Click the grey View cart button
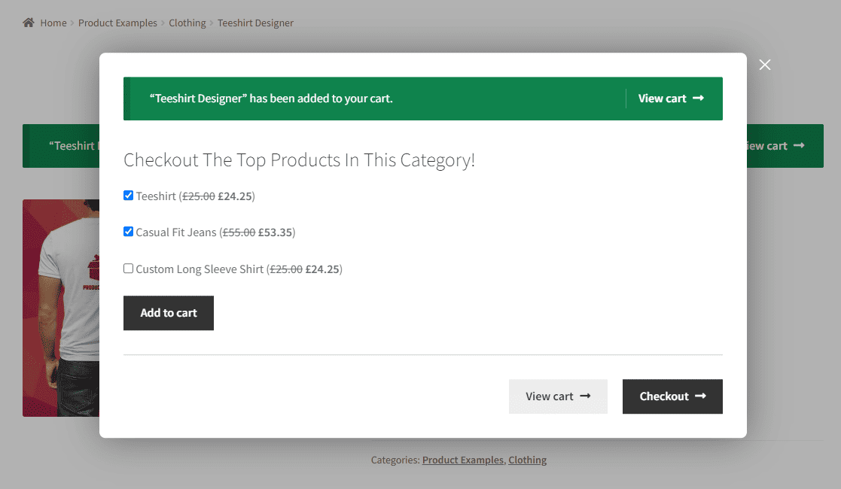 tap(558, 396)
